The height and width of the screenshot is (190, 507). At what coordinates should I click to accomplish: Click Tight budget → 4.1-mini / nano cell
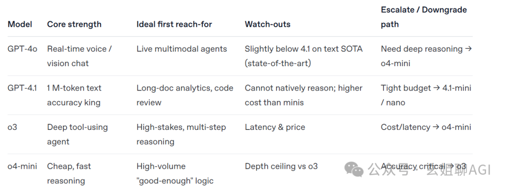(x=425, y=95)
